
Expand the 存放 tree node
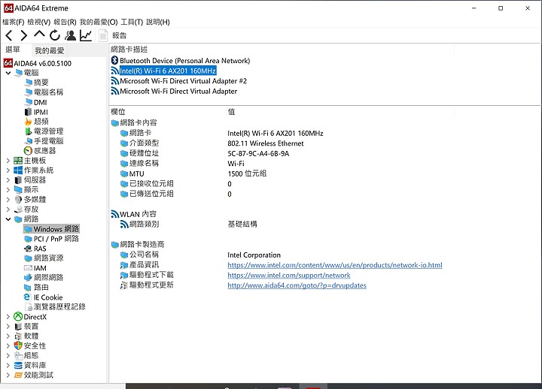pos(8,209)
